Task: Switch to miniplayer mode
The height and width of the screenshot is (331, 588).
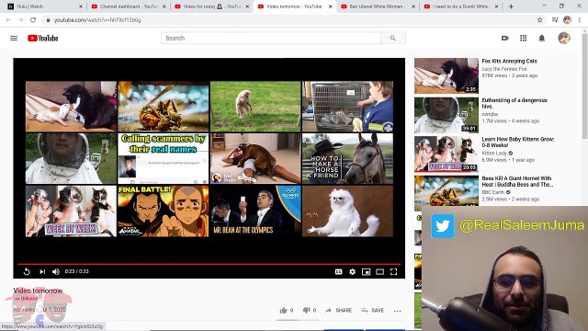Action: (x=366, y=271)
